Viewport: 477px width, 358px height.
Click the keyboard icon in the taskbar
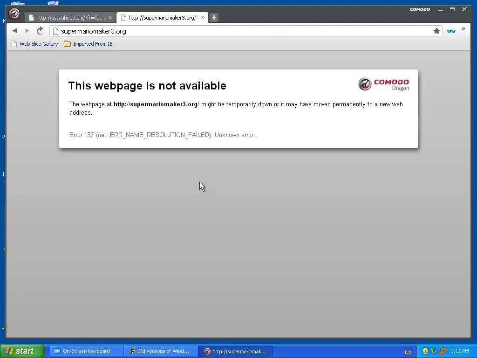tap(408, 351)
